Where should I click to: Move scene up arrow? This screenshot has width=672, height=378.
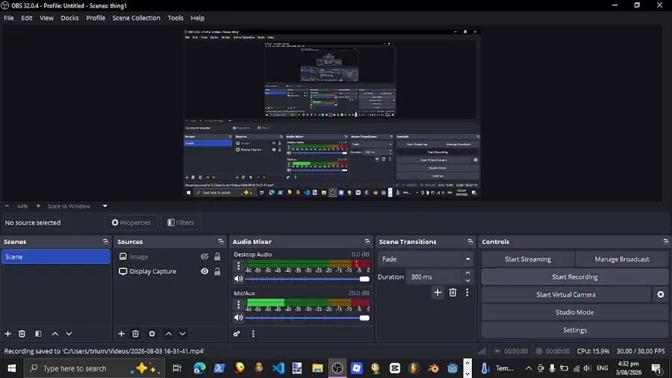[55, 333]
